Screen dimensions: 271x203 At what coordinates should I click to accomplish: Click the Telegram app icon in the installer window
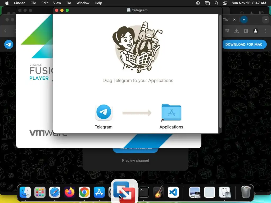[x=104, y=112]
